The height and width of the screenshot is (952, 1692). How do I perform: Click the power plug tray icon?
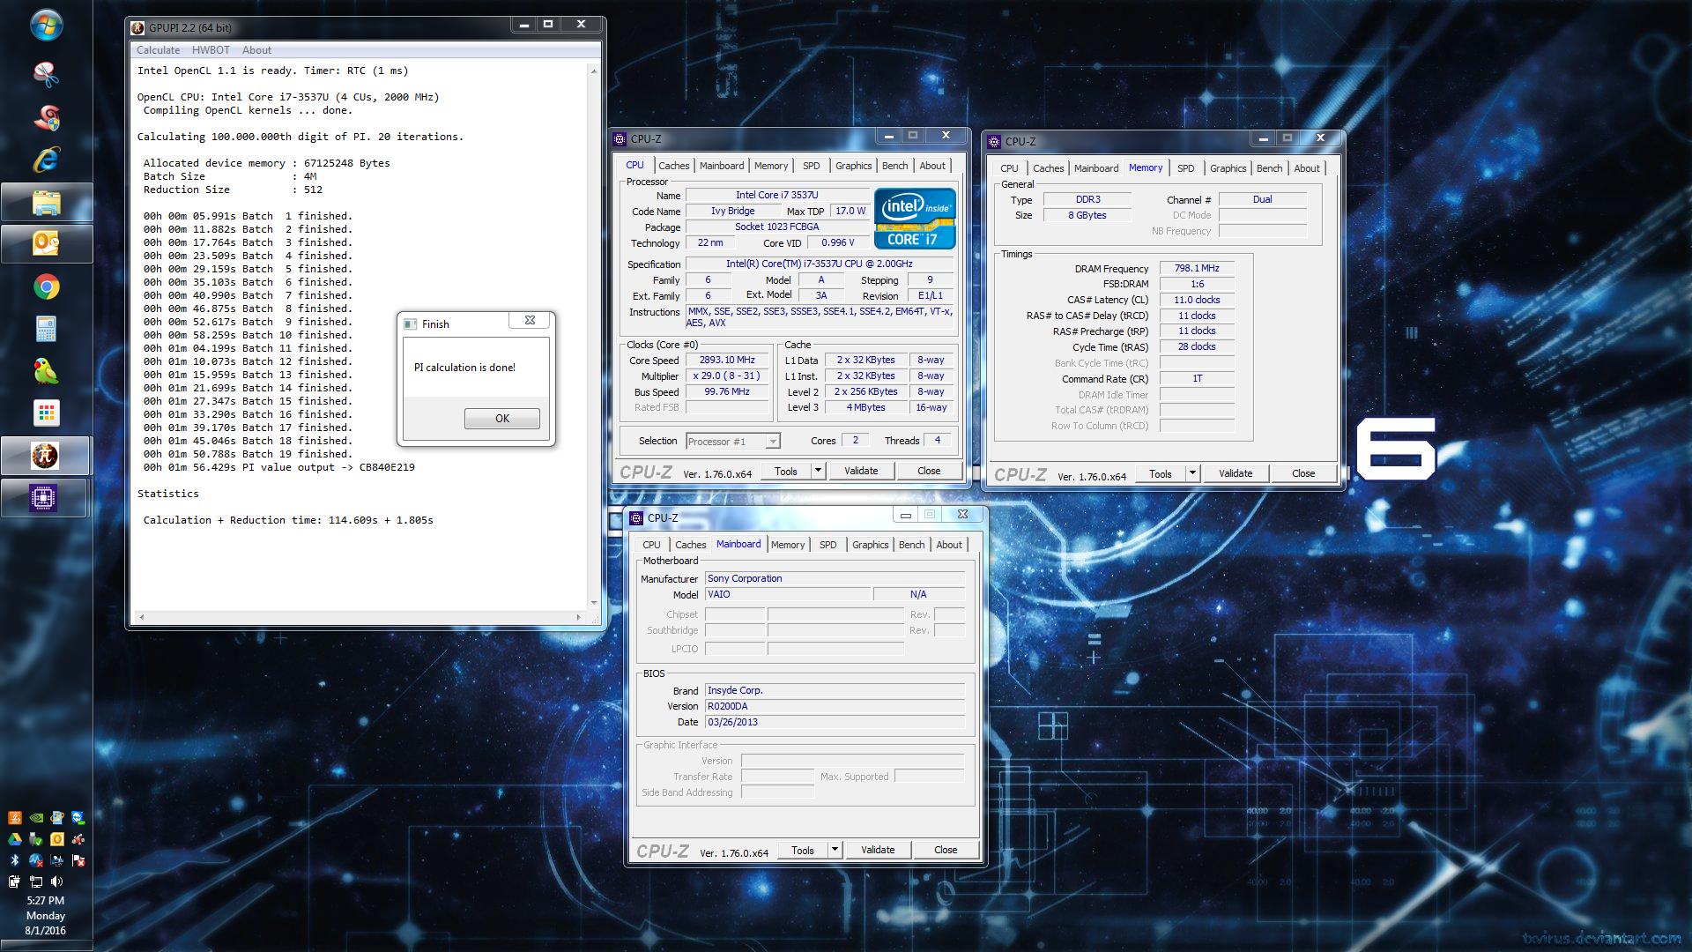click(x=15, y=881)
